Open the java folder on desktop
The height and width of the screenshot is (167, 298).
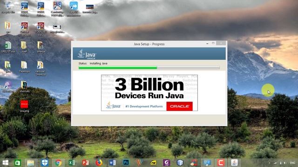click(x=8, y=67)
